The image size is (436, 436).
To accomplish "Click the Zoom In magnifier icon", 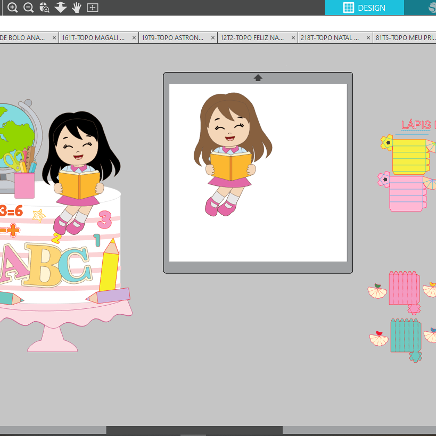I will pyautogui.click(x=12, y=8).
